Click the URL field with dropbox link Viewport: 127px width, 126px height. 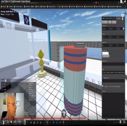113,72
